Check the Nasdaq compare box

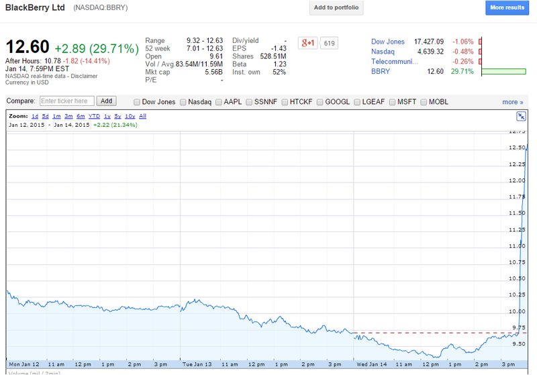[x=183, y=102]
